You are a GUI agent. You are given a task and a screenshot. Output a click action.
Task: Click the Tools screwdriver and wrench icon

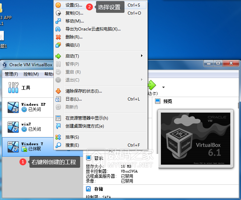[13, 88]
